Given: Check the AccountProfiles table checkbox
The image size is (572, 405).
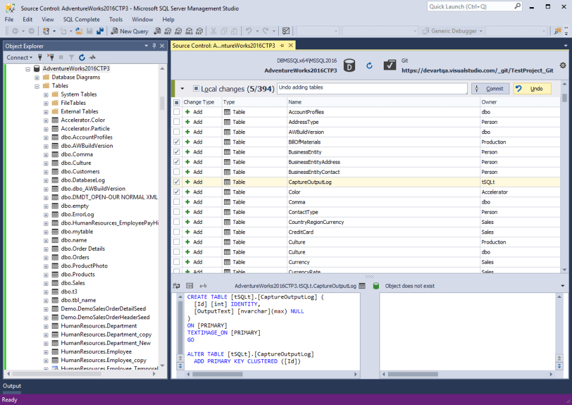Looking at the screenshot, I should pyautogui.click(x=176, y=112).
